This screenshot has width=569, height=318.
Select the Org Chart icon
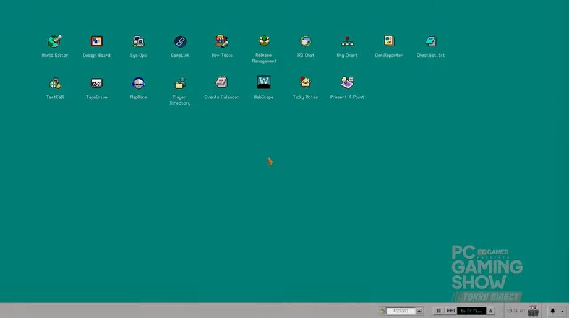(x=347, y=41)
